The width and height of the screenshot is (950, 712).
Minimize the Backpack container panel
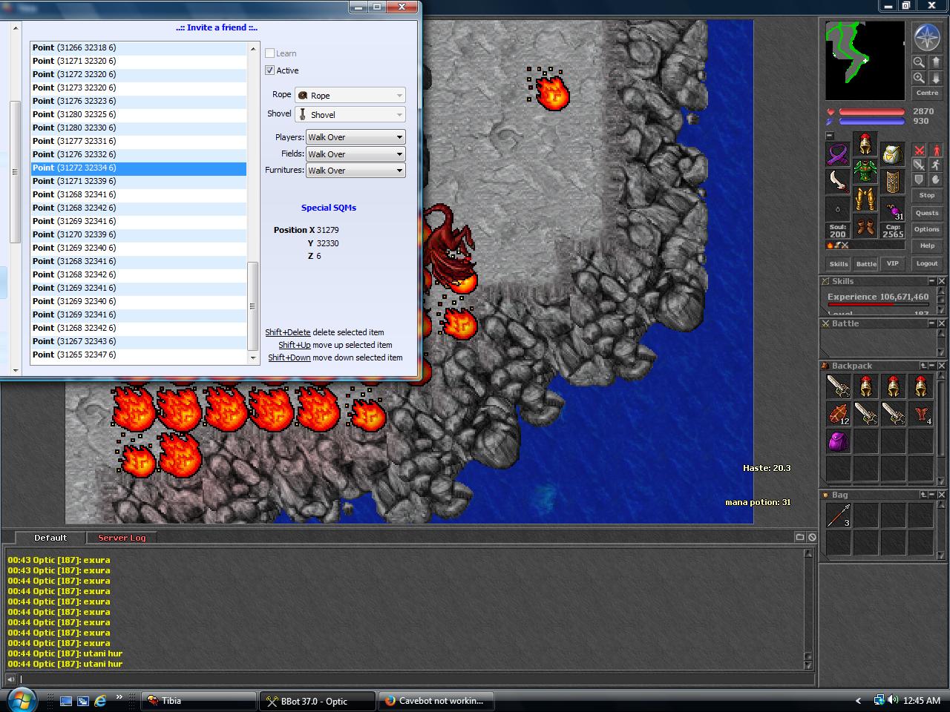(932, 366)
